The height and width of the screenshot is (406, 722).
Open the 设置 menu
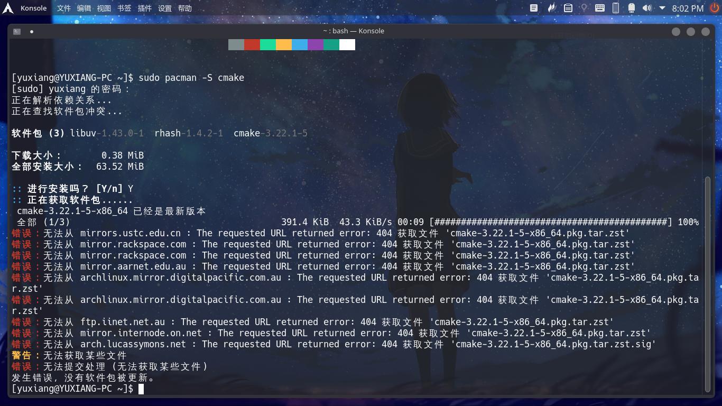click(x=165, y=8)
